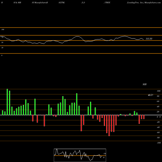Click the -20 label on the MR axis
The height and width of the screenshot is (162, 162).
pyautogui.click(x=158, y=122)
